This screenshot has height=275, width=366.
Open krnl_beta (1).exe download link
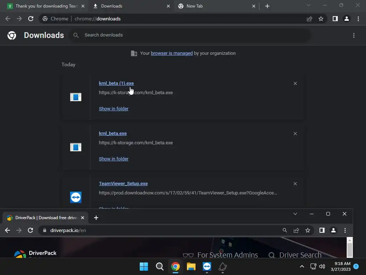click(x=116, y=83)
